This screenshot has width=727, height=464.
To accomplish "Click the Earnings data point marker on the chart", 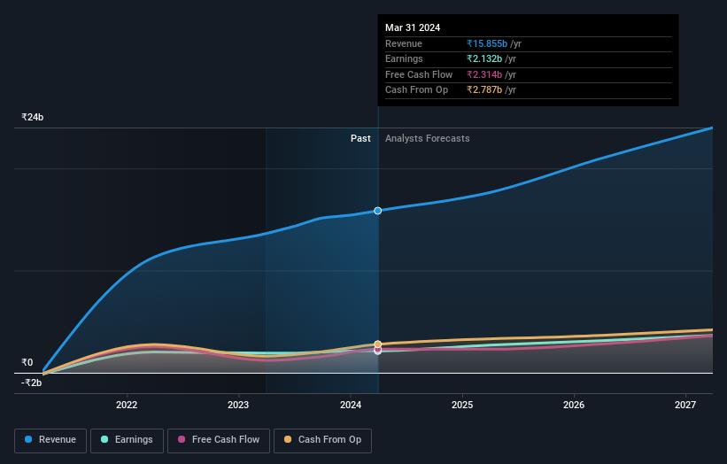I will tap(378, 352).
